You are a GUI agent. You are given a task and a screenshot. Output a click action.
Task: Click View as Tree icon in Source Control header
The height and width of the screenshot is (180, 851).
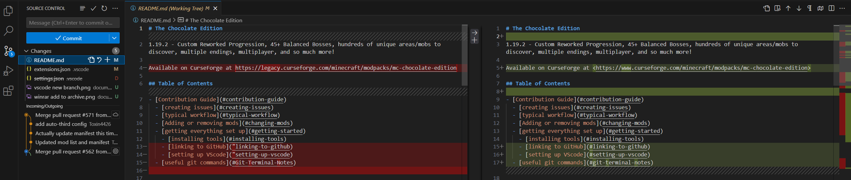pyautogui.click(x=82, y=8)
